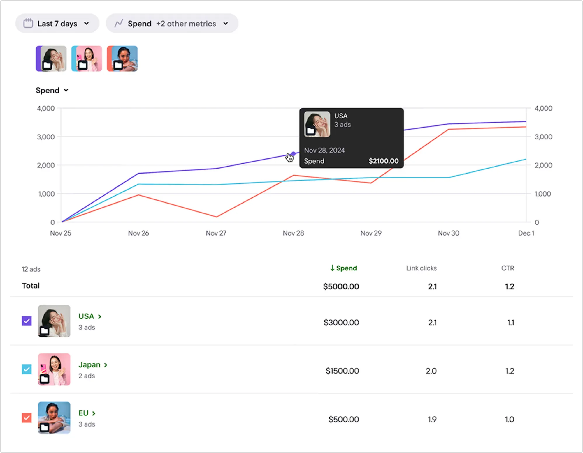Screen dimensions: 583x453
Task: Open the USA ad group link
Action: click(90, 316)
